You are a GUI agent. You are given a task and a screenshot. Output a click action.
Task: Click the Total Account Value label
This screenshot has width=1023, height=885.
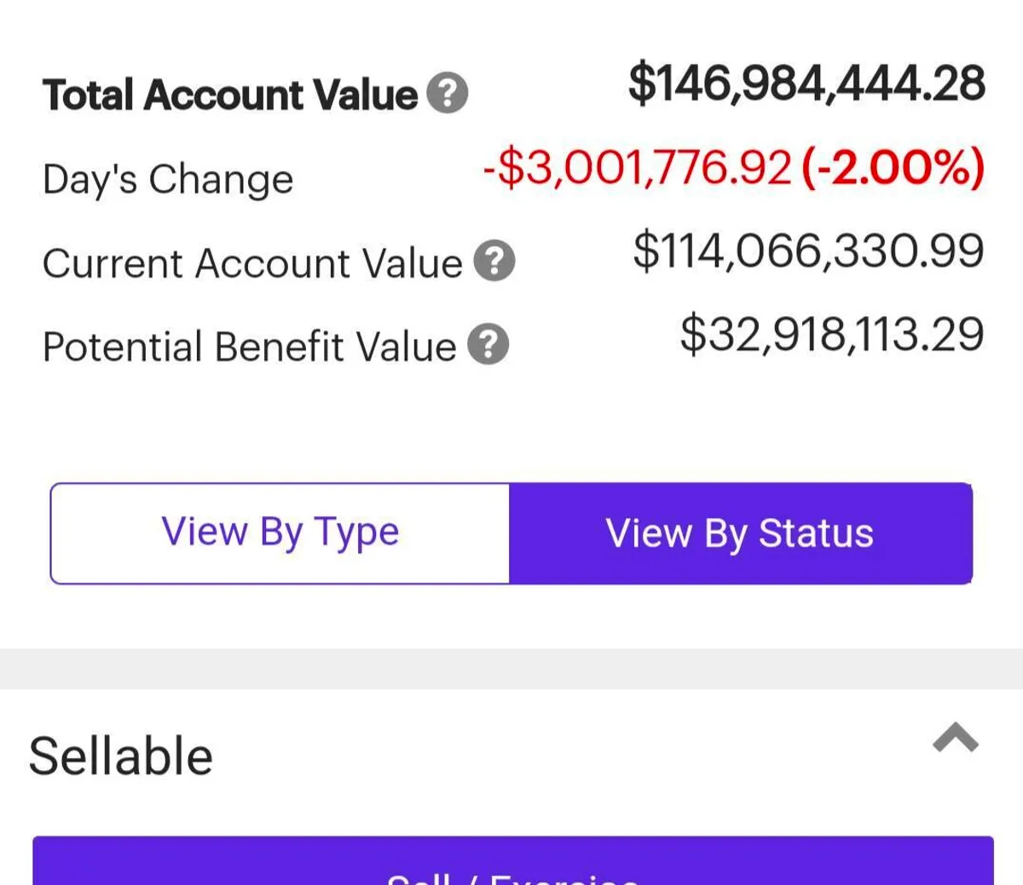tap(230, 95)
